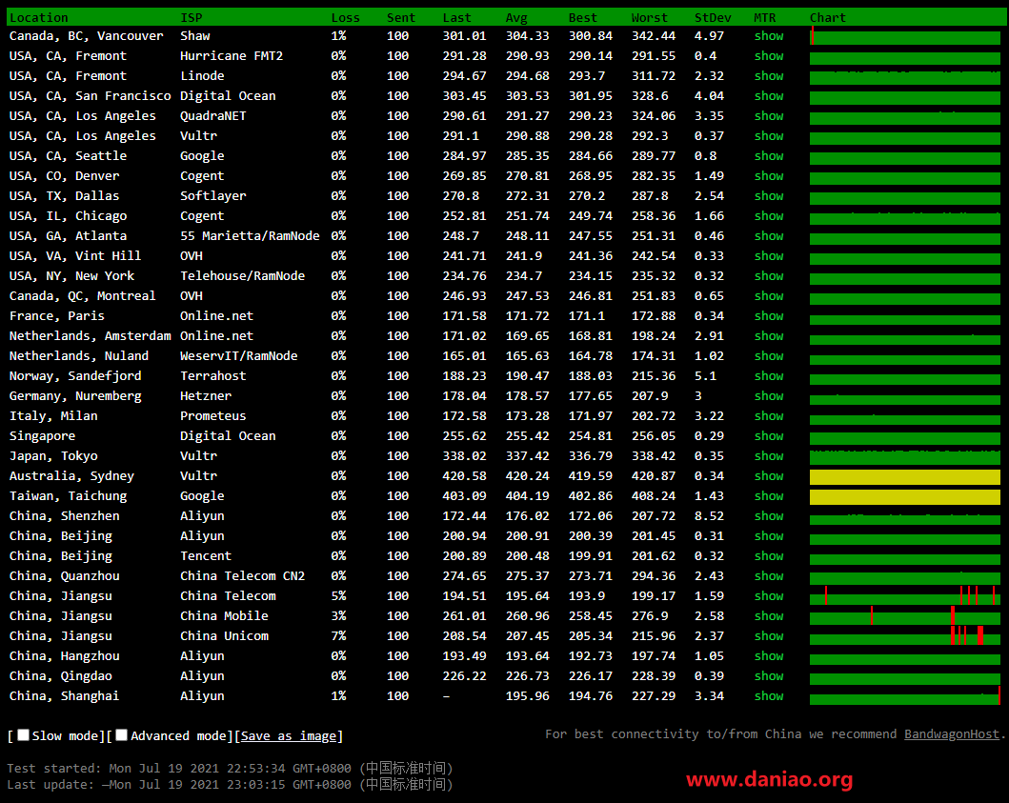Viewport: 1009px width, 803px height.
Task: Click show for Japan, Tokyo
Action: click(769, 455)
